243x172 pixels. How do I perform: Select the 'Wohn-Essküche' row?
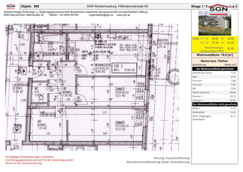pyautogui.click(x=215, y=92)
